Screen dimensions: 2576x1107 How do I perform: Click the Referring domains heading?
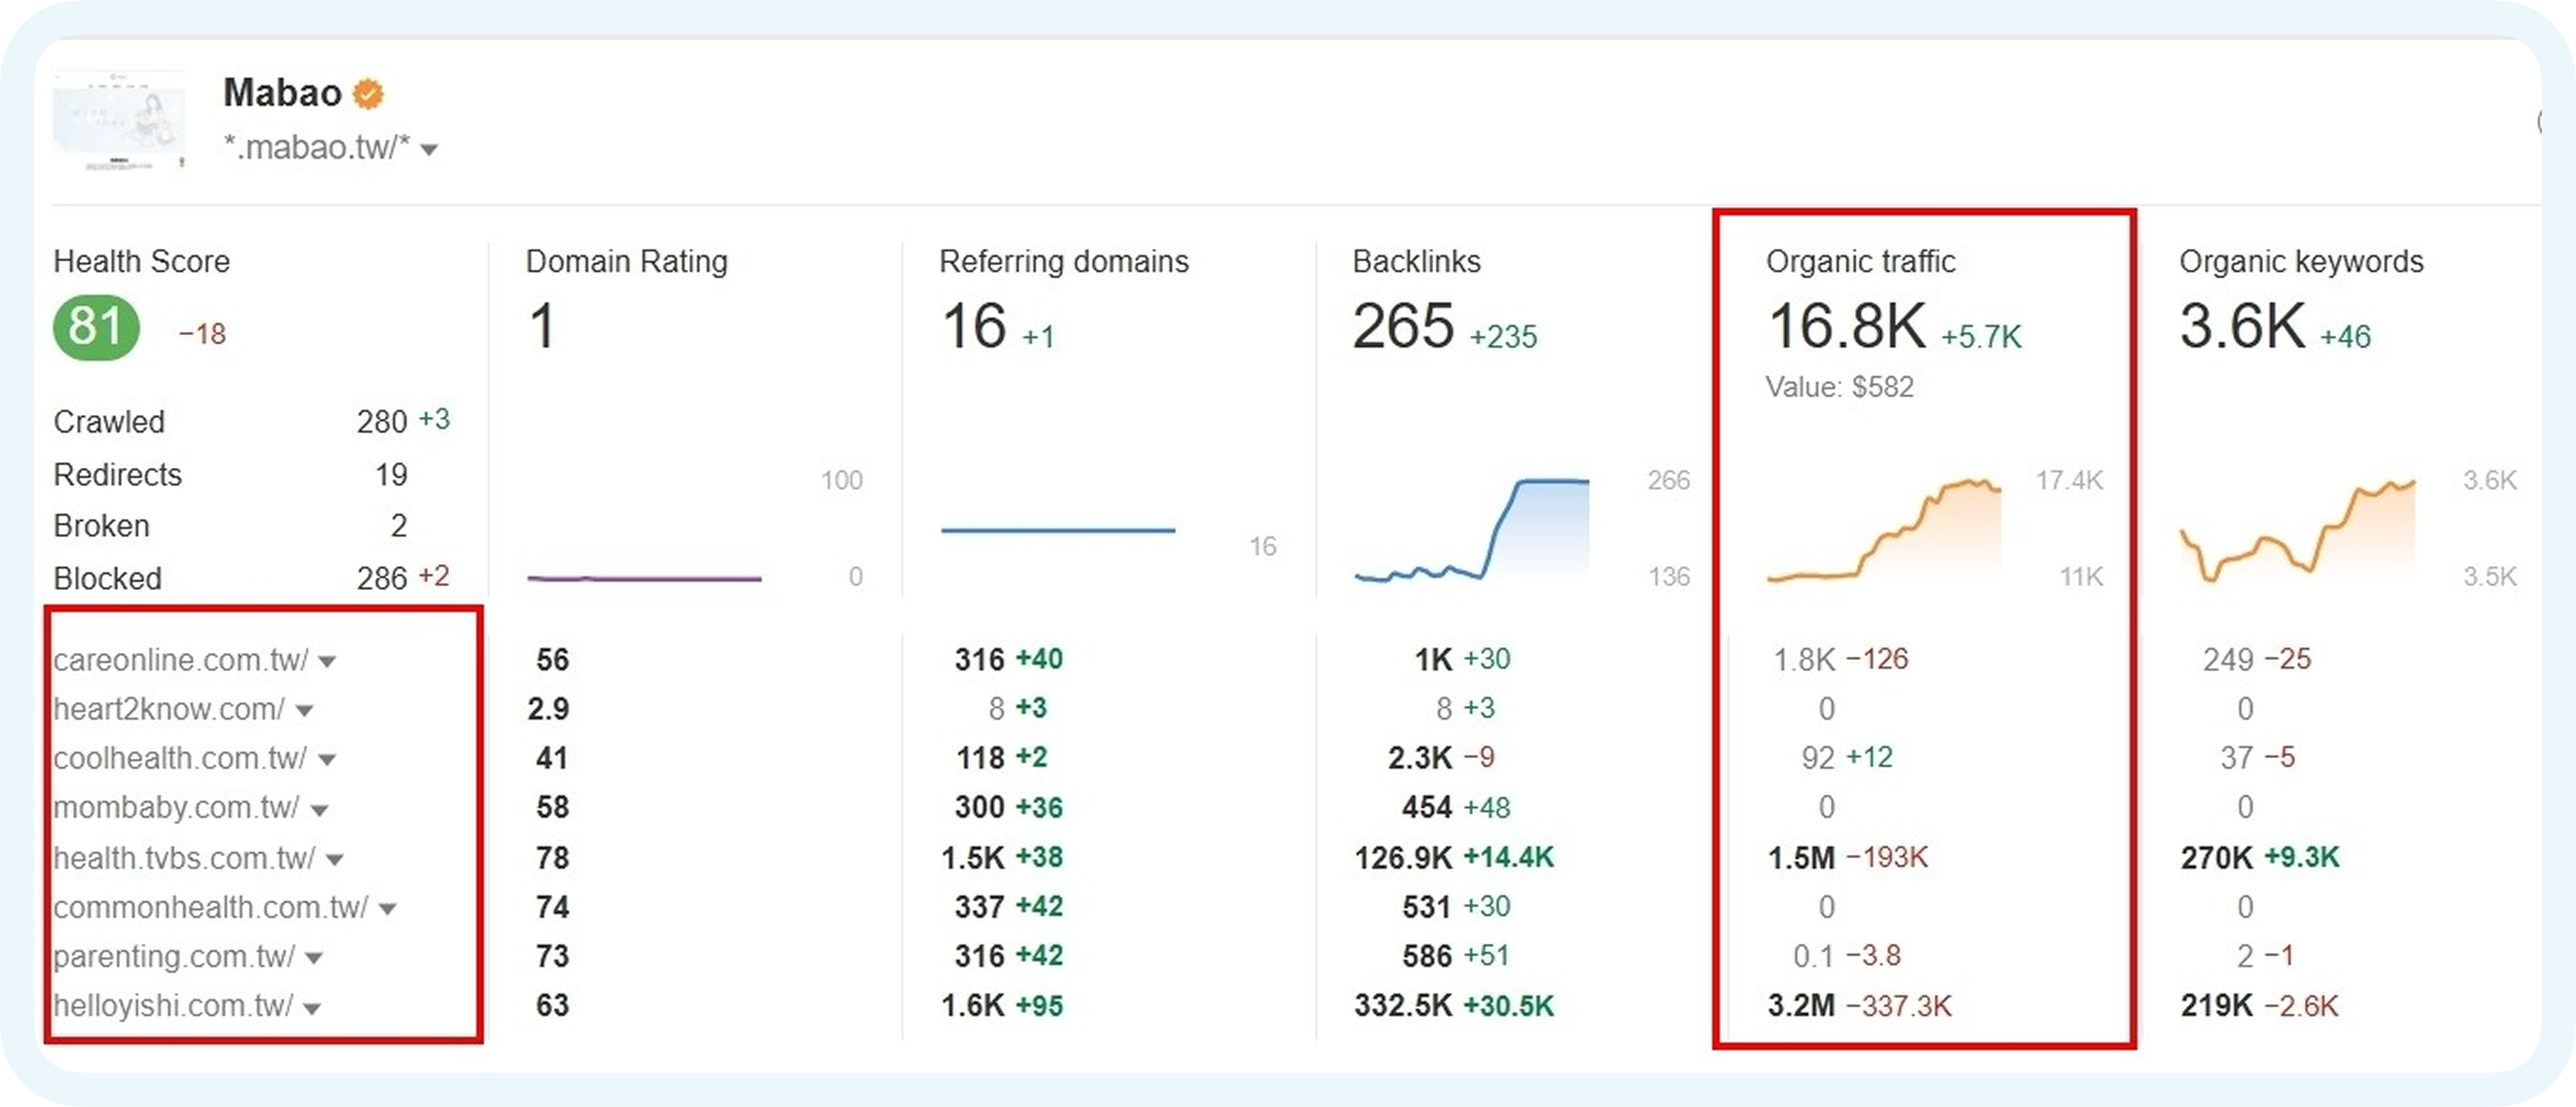coord(1064,262)
